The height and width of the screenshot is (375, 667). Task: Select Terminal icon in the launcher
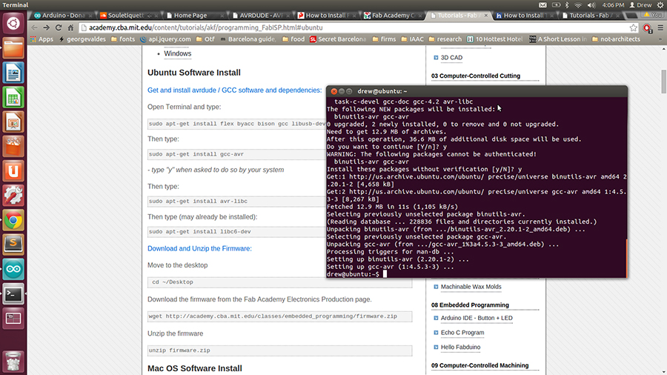(x=13, y=293)
